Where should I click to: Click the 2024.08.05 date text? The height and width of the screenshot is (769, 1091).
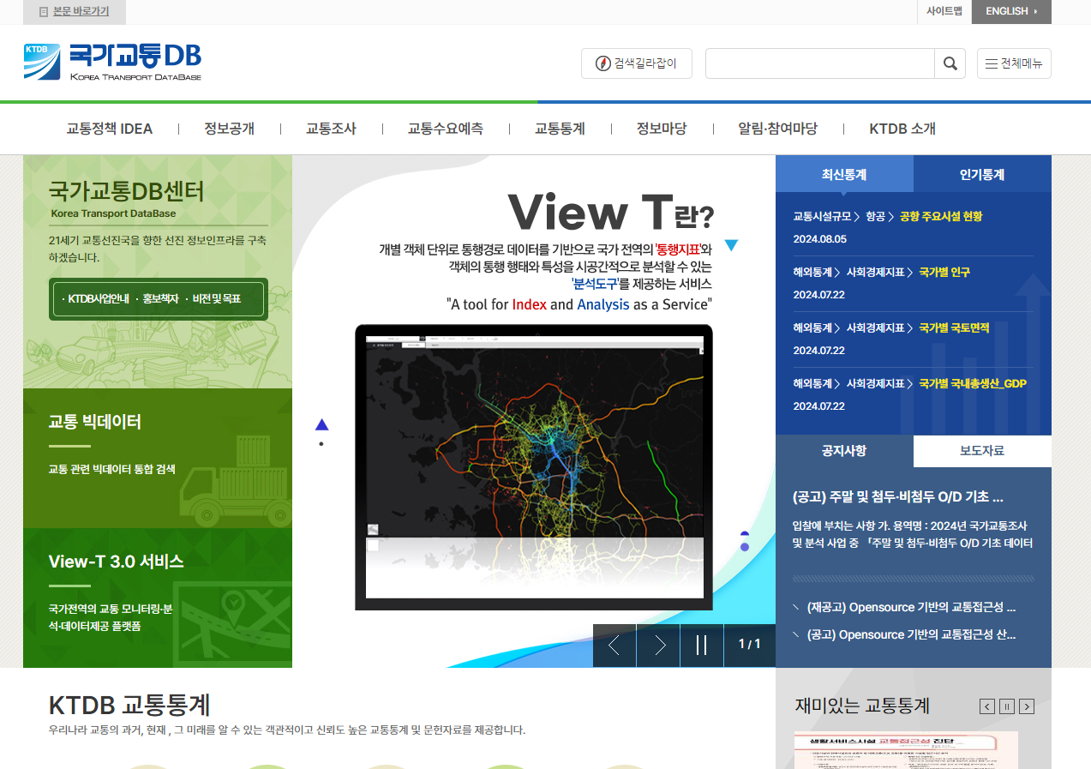click(x=820, y=239)
